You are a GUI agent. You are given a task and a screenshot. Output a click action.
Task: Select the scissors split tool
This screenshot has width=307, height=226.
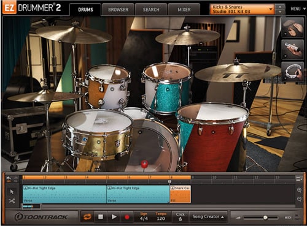tap(12, 201)
